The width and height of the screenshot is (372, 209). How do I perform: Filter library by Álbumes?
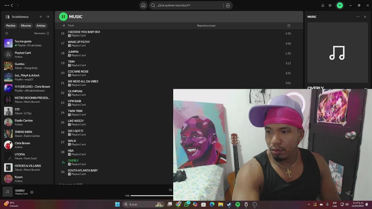click(26, 26)
